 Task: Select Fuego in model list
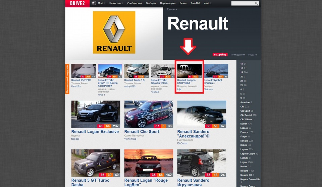pos(244,136)
